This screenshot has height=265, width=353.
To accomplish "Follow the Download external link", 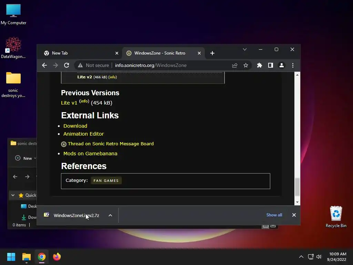I will click(75, 126).
